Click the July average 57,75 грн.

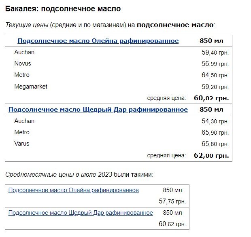[172, 201]
